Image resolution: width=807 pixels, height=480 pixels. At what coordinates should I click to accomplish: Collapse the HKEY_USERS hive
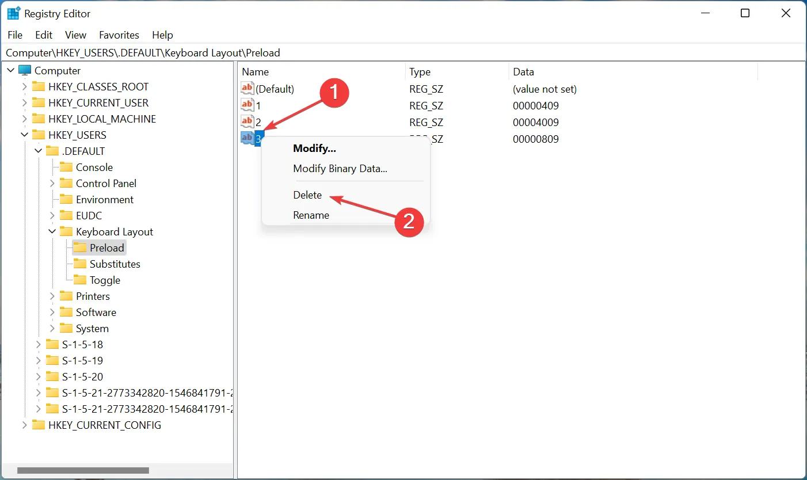(x=24, y=135)
